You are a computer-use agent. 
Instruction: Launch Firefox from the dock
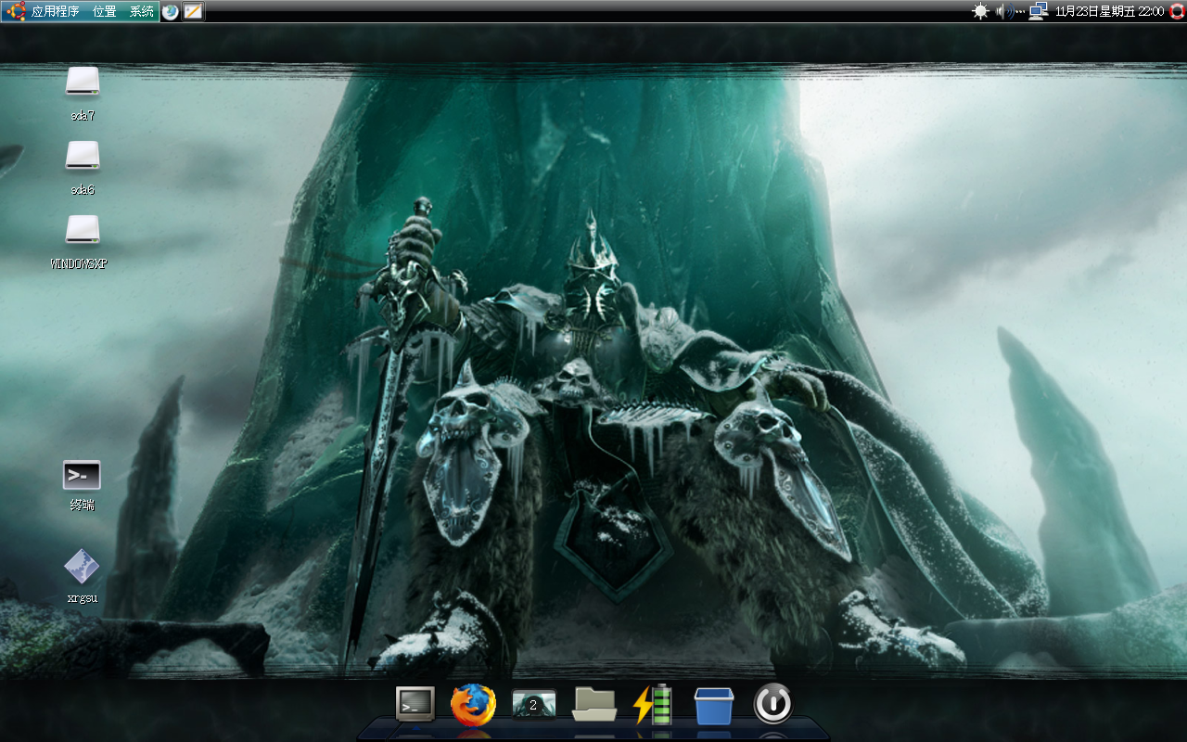tap(473, 706)
